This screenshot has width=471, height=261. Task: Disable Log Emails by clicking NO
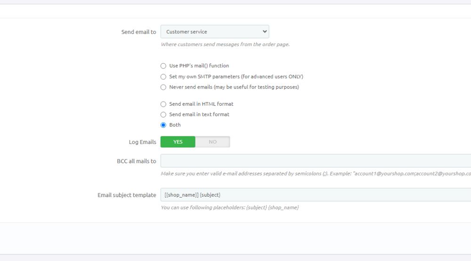click(212, 142)
